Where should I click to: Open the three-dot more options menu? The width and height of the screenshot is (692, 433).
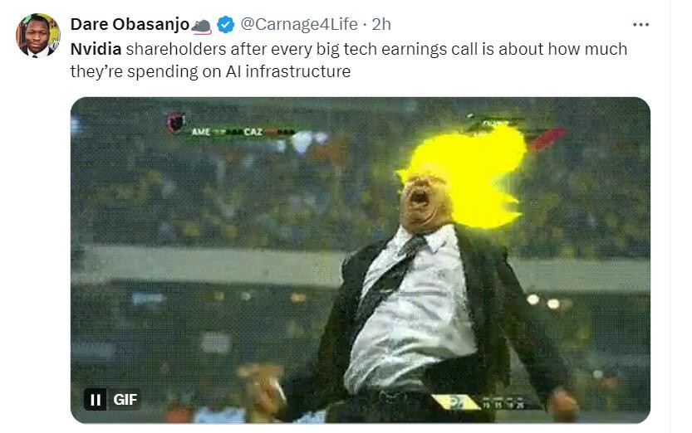coord(640,25)
